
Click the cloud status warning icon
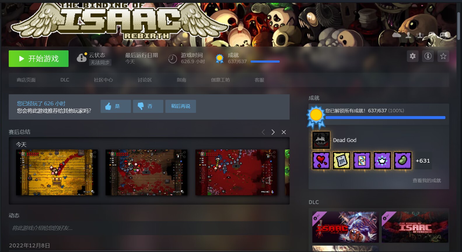[81, 58]
